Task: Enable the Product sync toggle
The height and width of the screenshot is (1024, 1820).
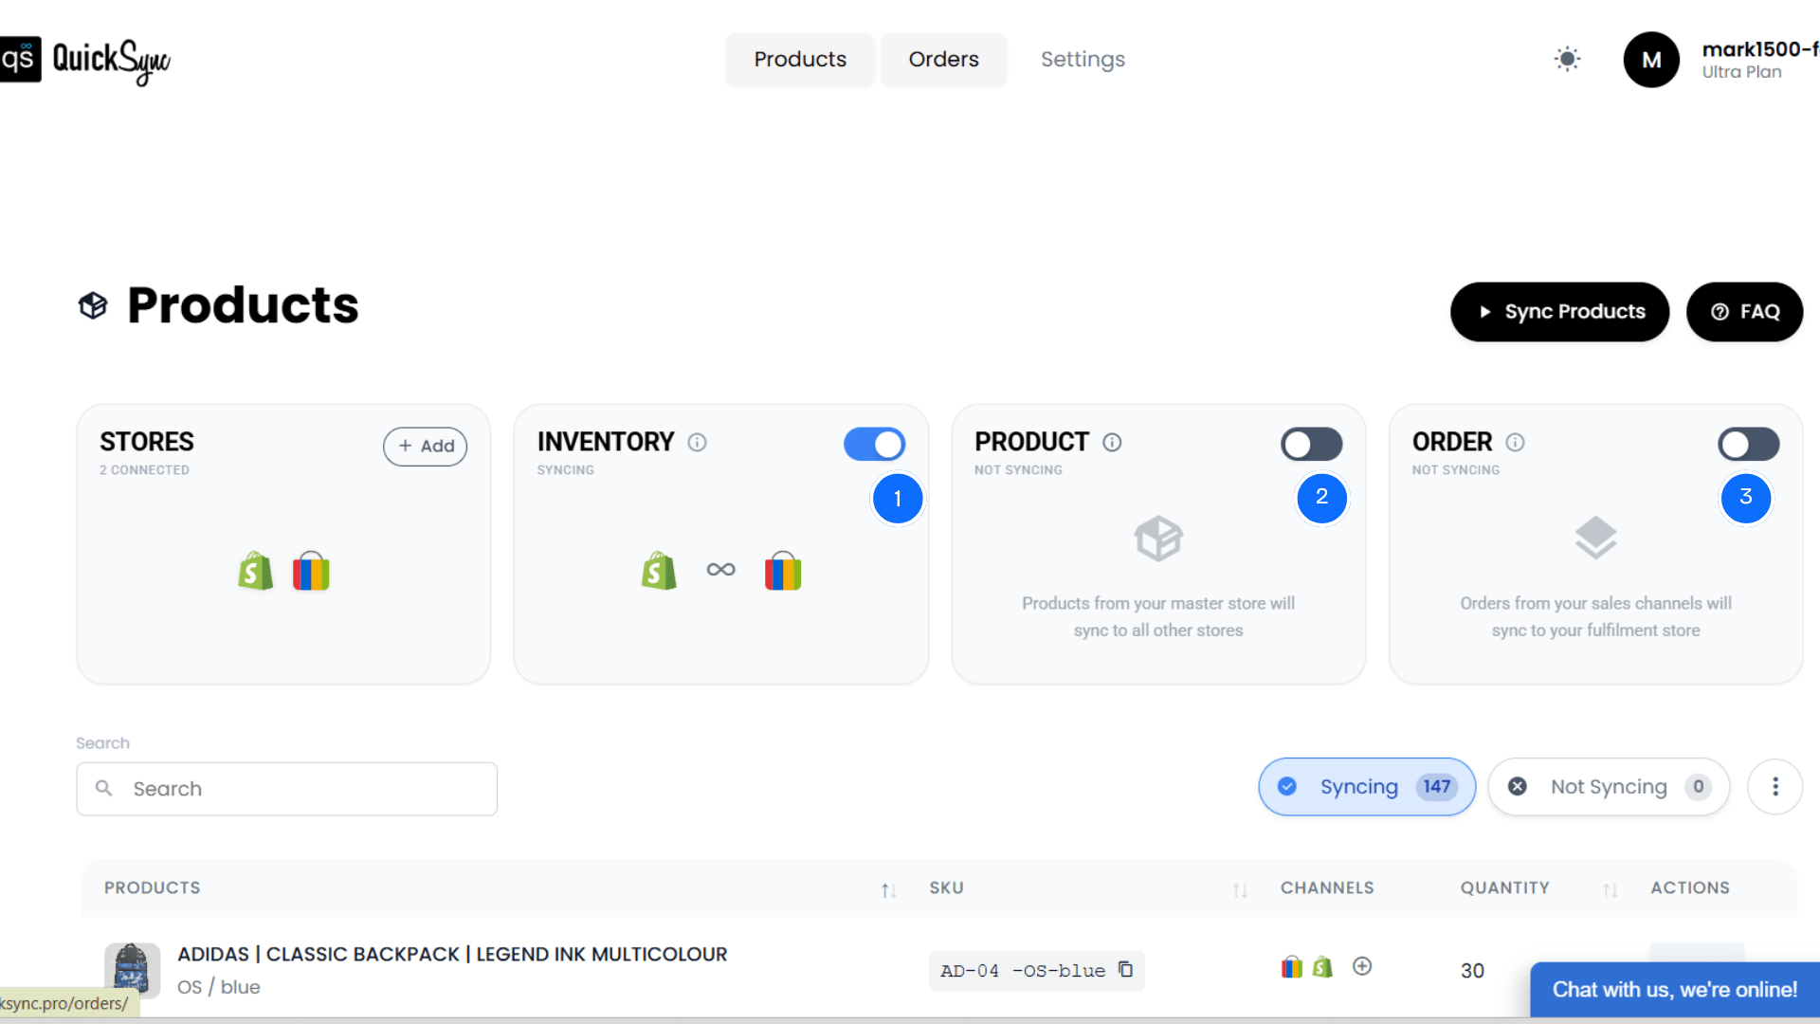Action: click(x=1311, y=444)
